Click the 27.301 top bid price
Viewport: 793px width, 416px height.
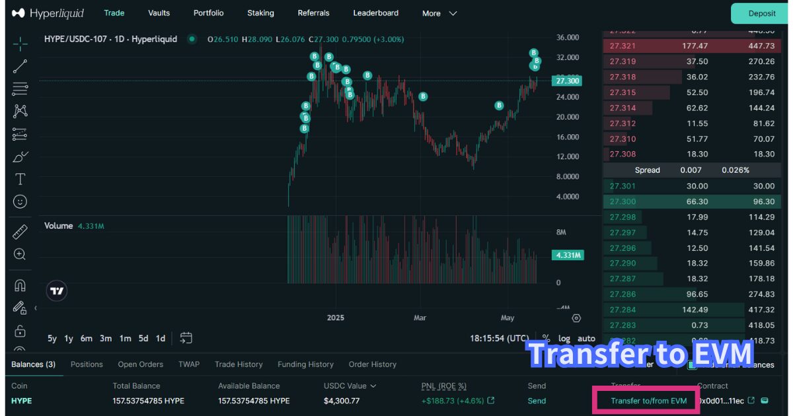pos(623,186)
